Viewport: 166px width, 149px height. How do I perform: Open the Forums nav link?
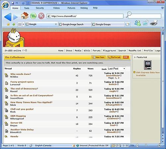click(97, 51)
